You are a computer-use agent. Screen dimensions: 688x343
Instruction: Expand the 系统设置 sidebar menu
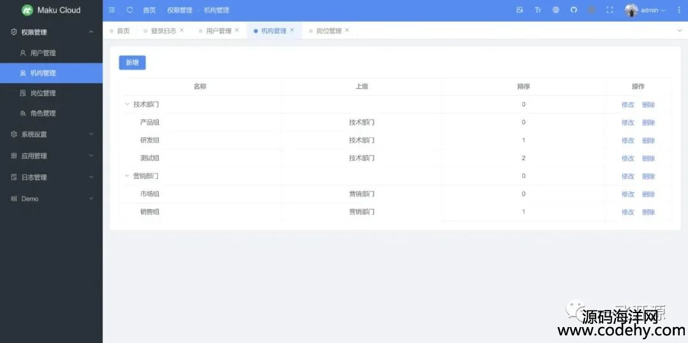coord(51,134)
